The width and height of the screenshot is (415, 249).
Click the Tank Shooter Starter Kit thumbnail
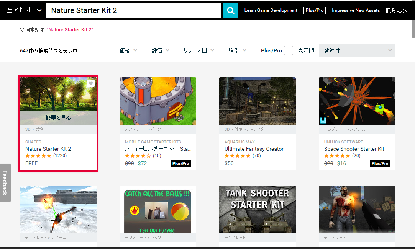258,209
